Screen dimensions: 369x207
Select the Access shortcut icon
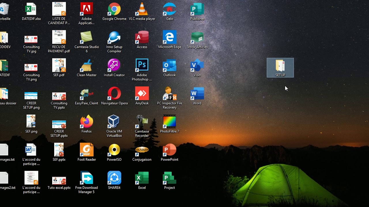(x=142, y=37)
